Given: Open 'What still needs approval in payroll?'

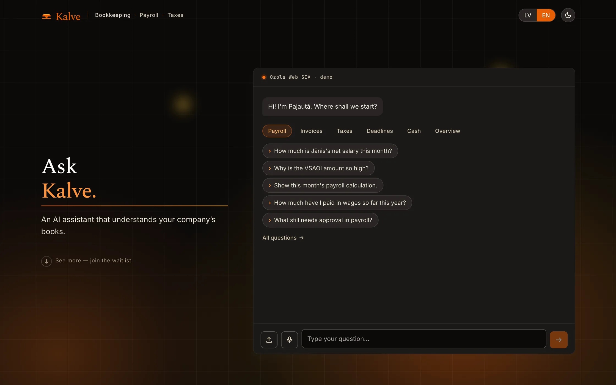Looking at the screenshot, I should (x=320, y=220).
